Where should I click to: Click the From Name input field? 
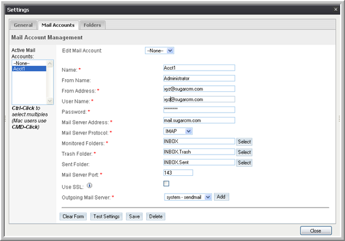click(199, 79)
